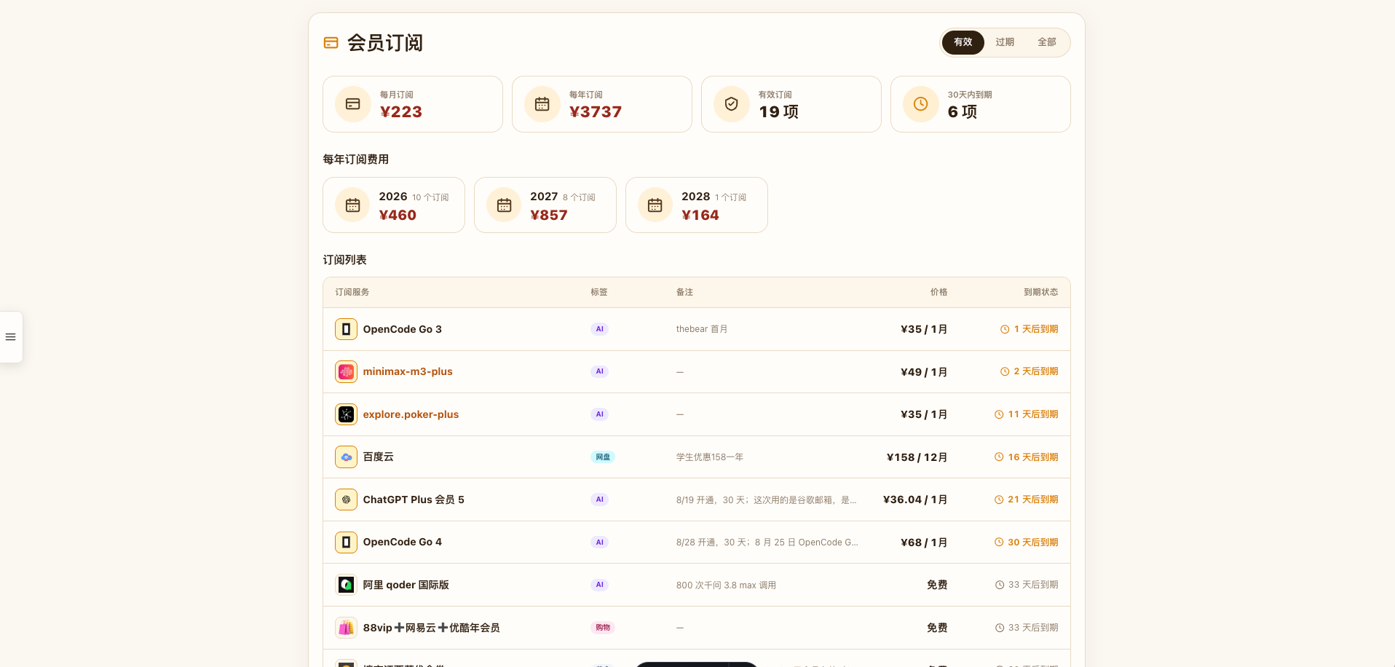Viewport: 1395px width, 667px height.
Task: Click the 30天内到期 clock icon
Action: [x=921, y=104]
